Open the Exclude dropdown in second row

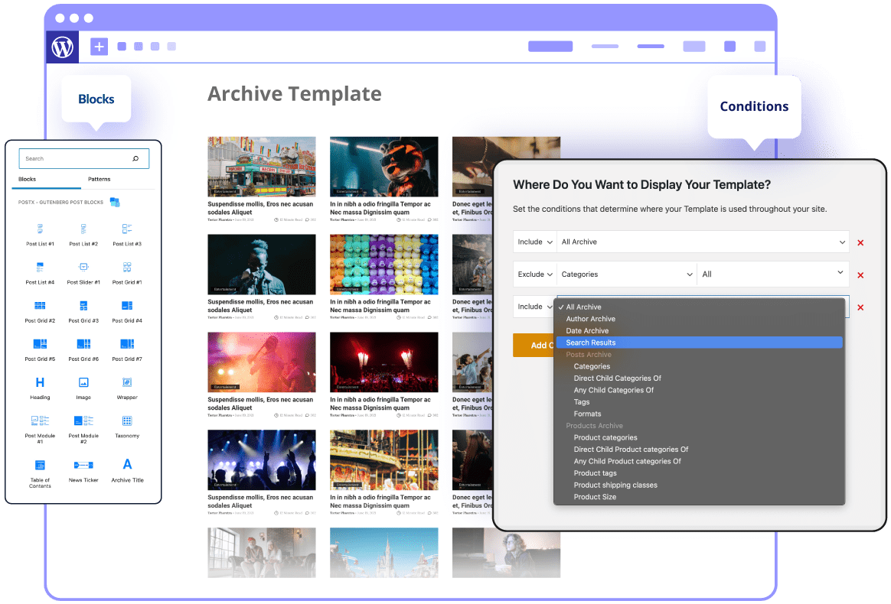[535, 274]
